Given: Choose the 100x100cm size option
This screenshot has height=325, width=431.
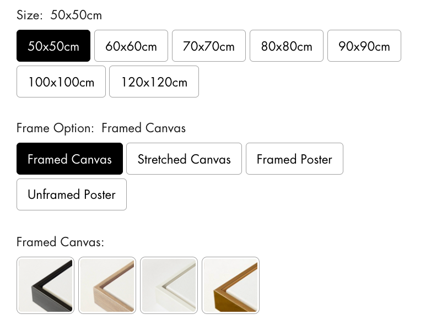Looking at the screenshot, I should 61,82.
